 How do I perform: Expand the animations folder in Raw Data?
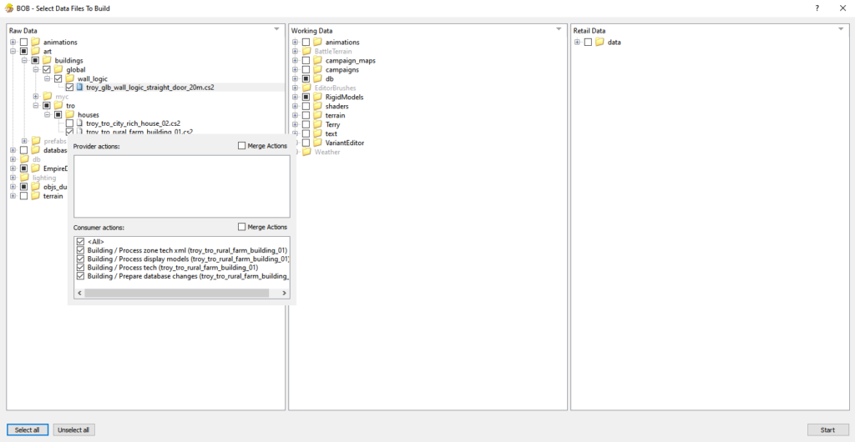point(13,42)
